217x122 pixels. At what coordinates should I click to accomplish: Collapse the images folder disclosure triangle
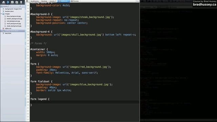pyautogui.click(x=1, y=14)
